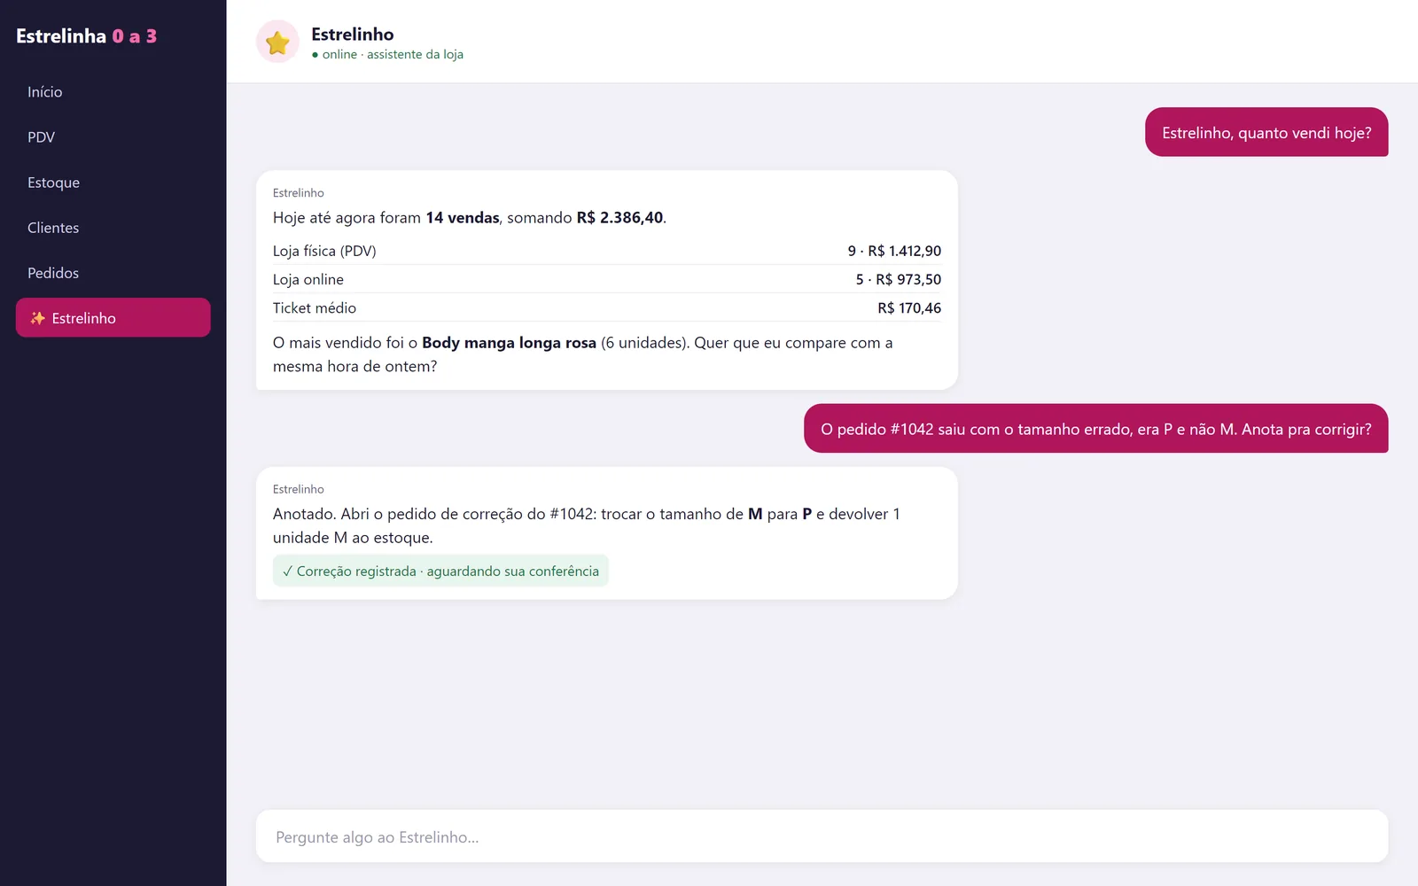Click the Estrelinha 0 a 3 logo

click(86, 36)
